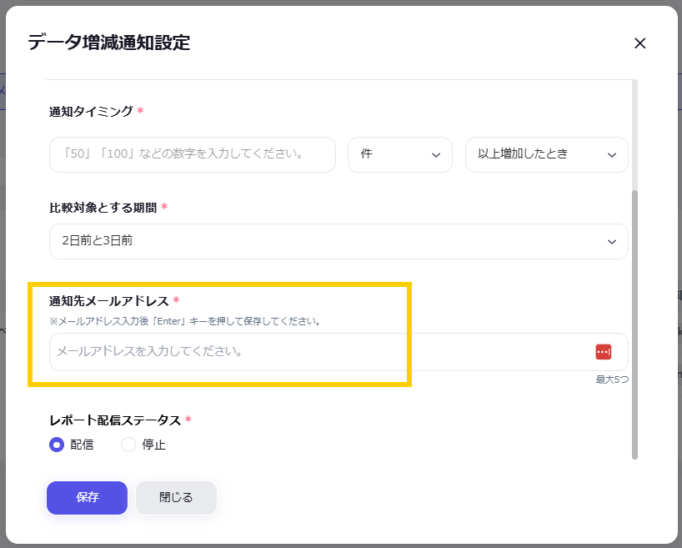This screenshot has width=682, height=548.
Task: Select the 停止 radio button
Action: (x=128, y=445)
